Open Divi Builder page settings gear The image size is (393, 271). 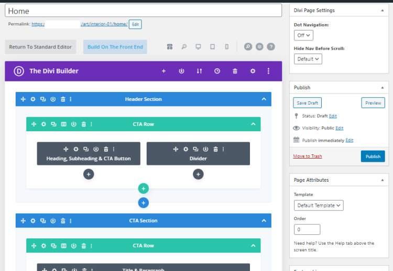pos(253,71)
